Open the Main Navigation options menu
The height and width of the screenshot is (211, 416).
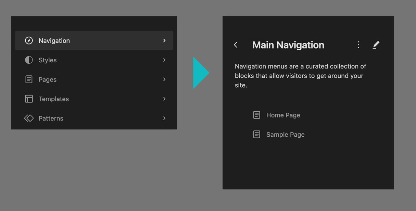[358, 45]
